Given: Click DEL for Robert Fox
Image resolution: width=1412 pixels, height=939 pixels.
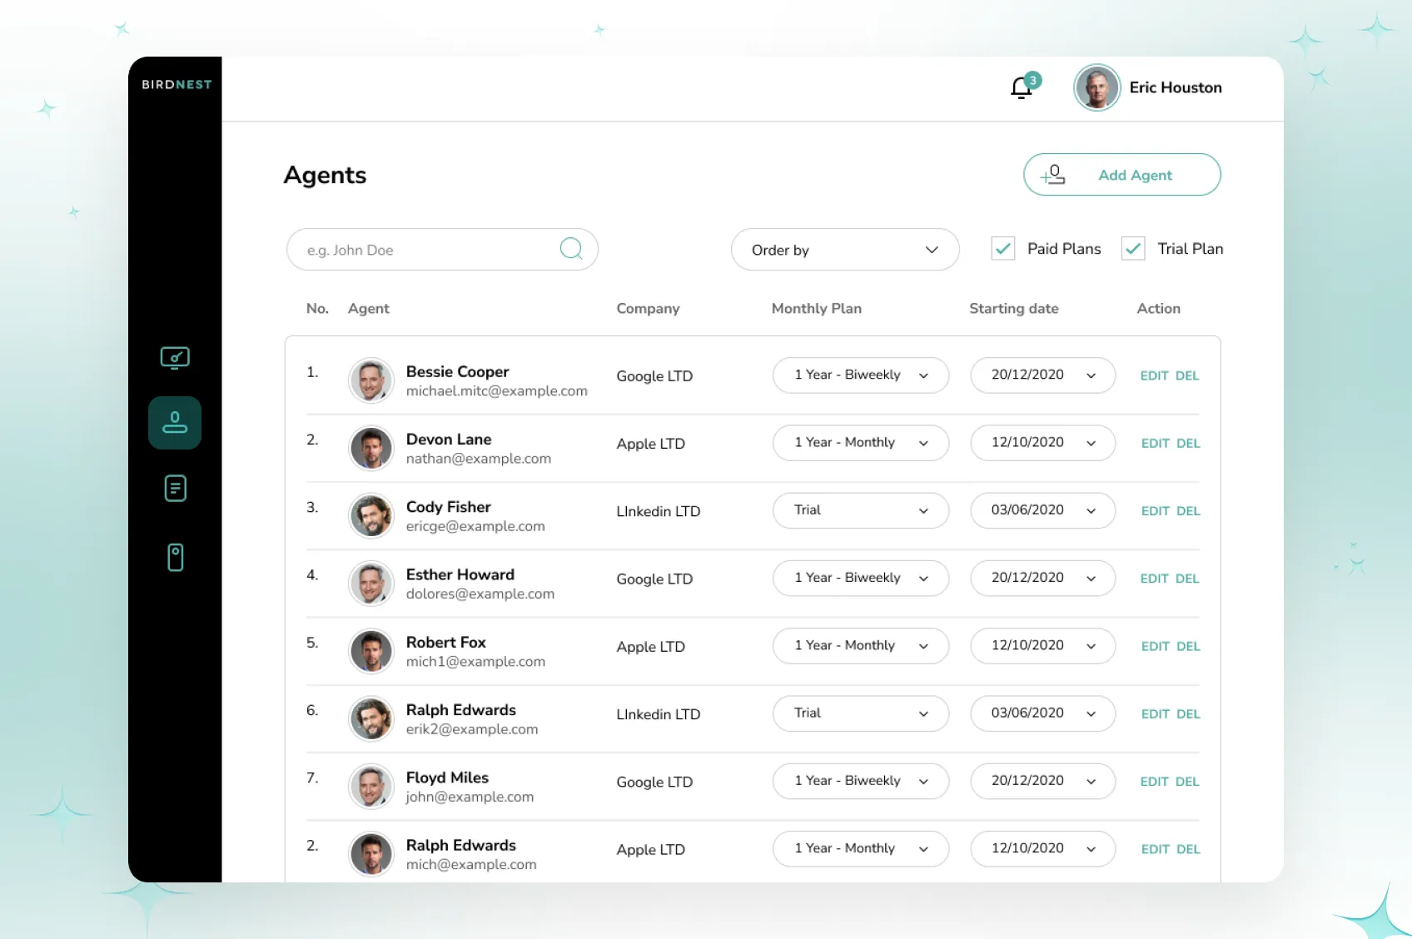Looking at the screenshot, I should click(1188, 646).
